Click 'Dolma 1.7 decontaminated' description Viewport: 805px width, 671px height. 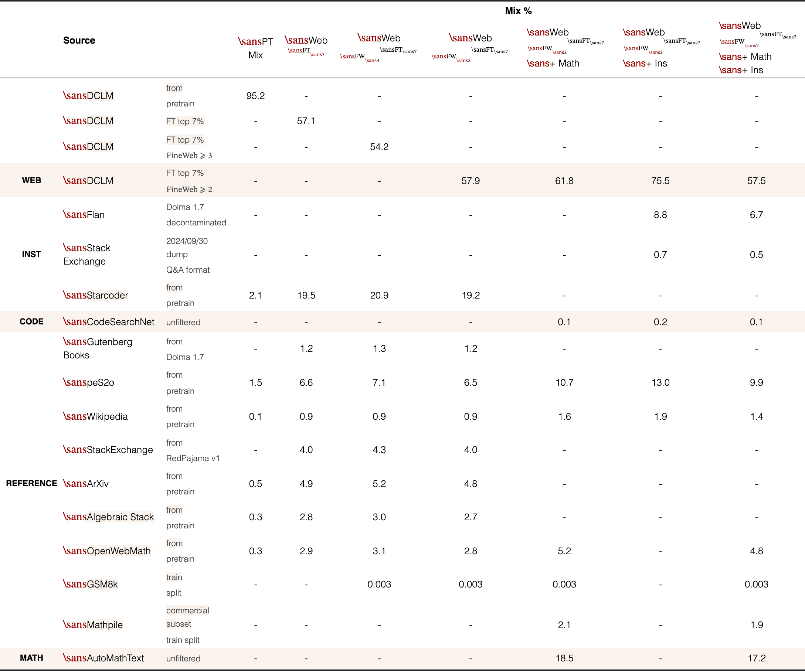click(x=196, y=215)
